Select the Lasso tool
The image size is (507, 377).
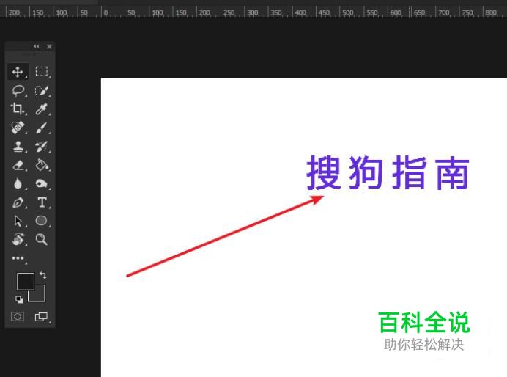coord(18,91)
